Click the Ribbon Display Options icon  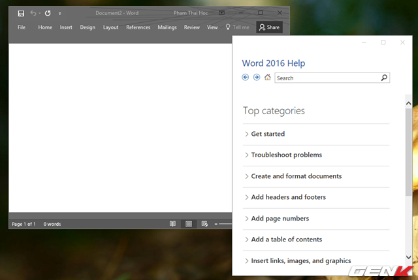tap(222, 13)
